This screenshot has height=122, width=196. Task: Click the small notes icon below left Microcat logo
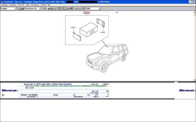tap(3, 95)
